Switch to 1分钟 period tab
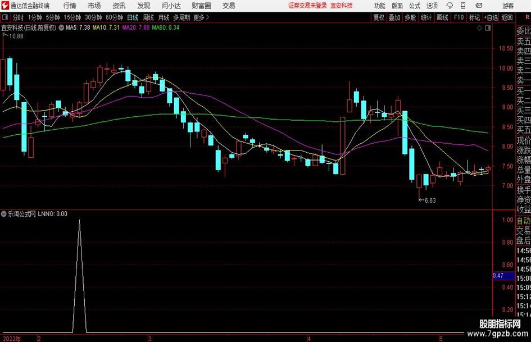Viewport: 531px width, 342px height. (35, 17)
